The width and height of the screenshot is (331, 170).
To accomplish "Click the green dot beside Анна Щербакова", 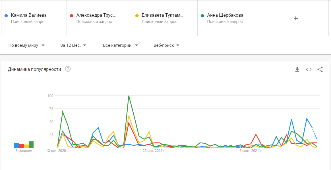I will click(x=202, y=16).
